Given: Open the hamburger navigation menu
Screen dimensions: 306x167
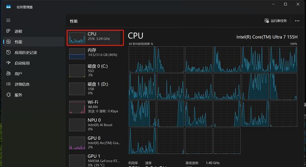Looking at the screenshot, I should click(x=8, y=20).
